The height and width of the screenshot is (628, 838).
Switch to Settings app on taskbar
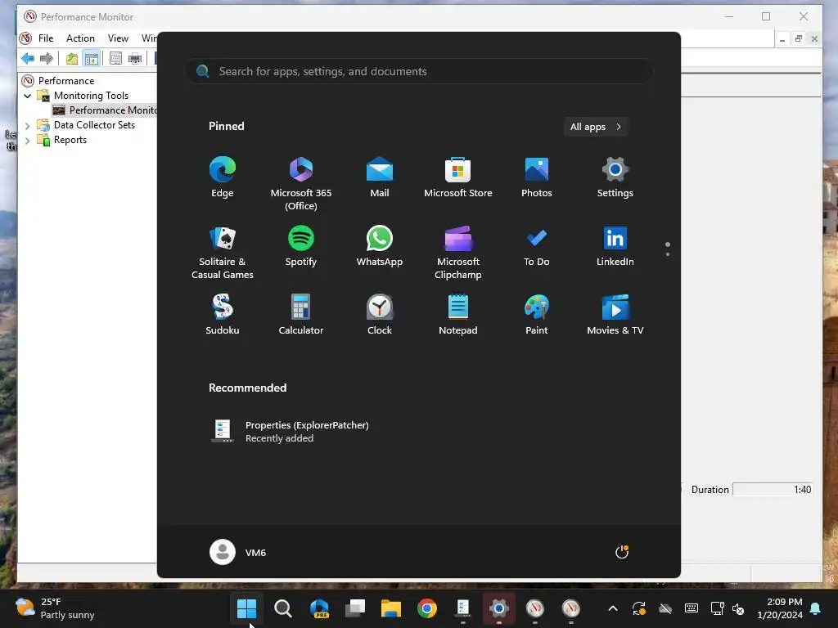coord(498,608)
